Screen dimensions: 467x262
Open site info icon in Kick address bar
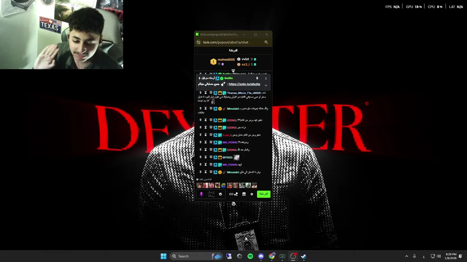coord(198,42)
